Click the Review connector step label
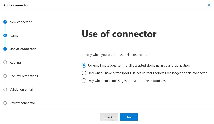This screenshot has height=124, width=214. click(x=22, y=103)
